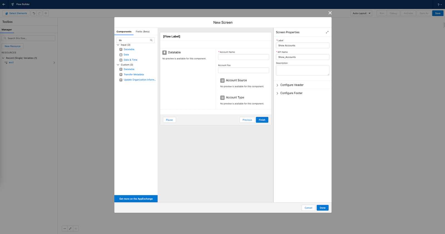The image size is (445, 234).
Task: Click the Account Source list icon
Action: click(222, 80)
